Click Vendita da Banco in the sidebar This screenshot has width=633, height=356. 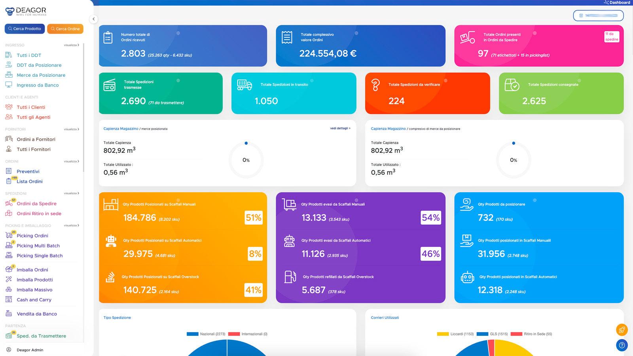click(36, 314)
